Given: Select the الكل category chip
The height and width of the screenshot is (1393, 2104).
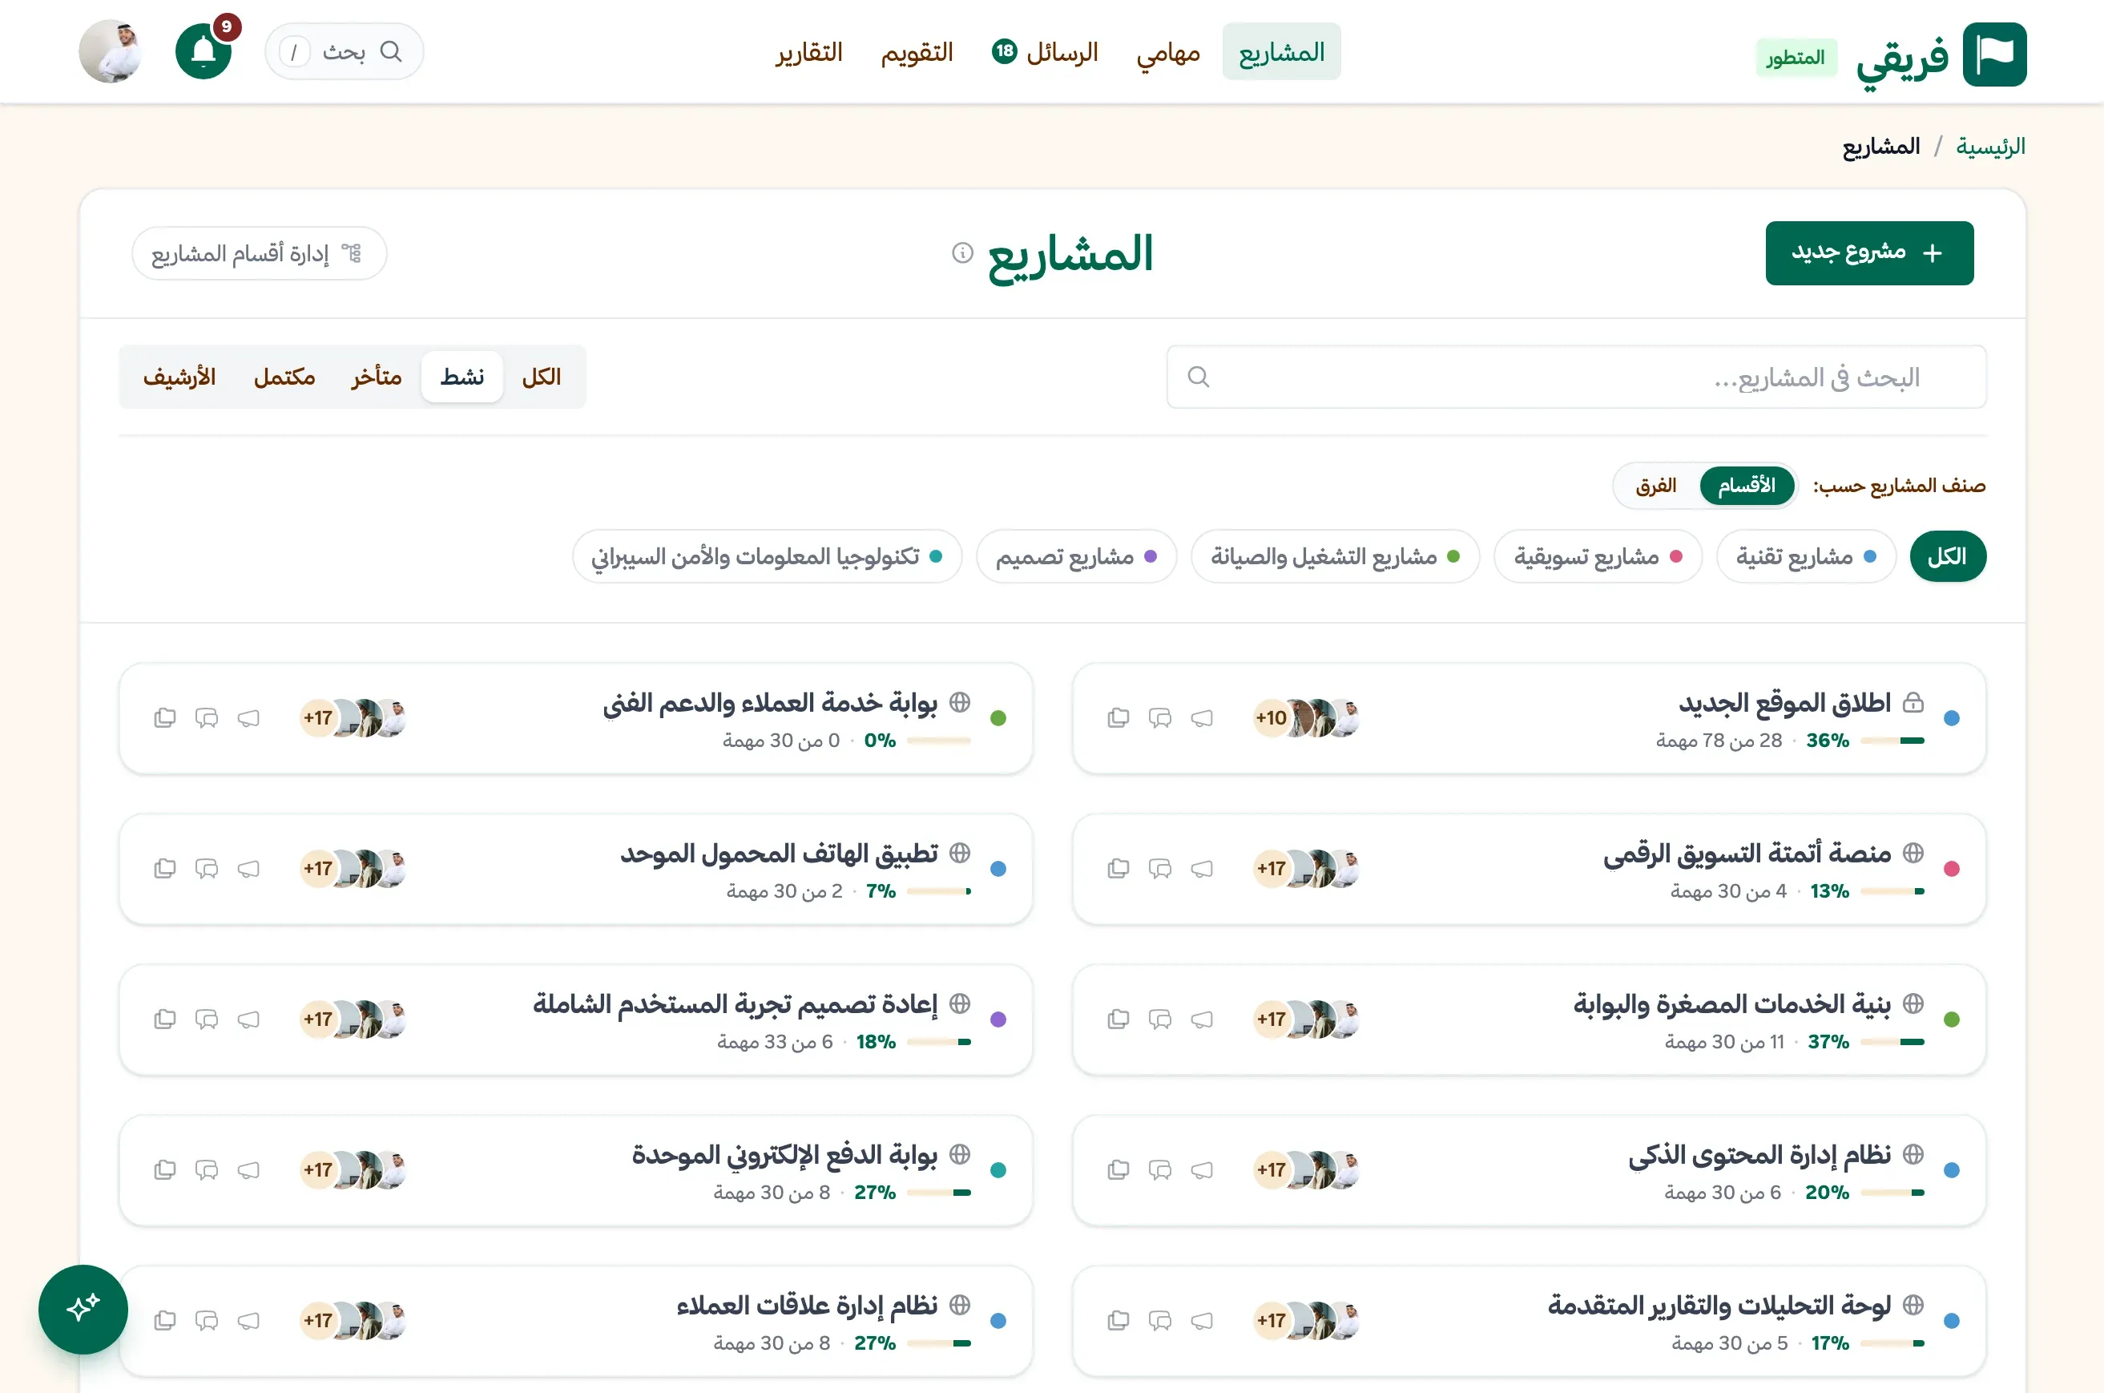Looking at the screenshot, I should tap(1948, 557).
